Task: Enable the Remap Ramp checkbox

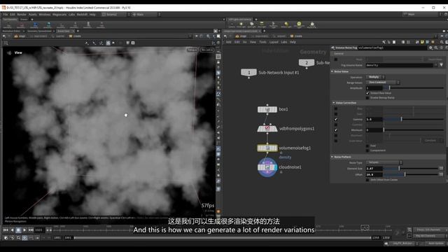Action: coord(367,98)
